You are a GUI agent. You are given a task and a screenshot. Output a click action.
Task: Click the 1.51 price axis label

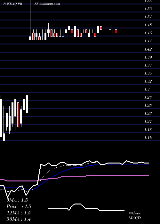(148, 17)
